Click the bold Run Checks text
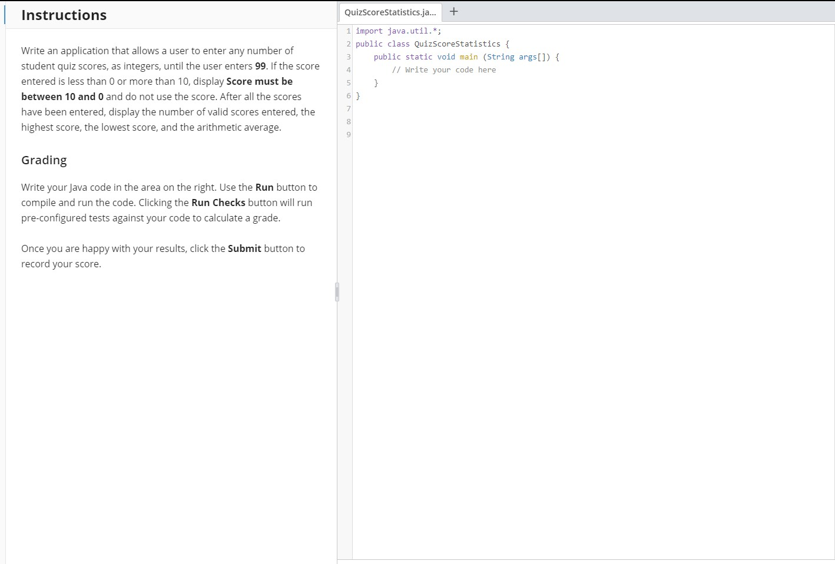Image resolution: width=835 pixels, height=564 pixels. (218, 203)
